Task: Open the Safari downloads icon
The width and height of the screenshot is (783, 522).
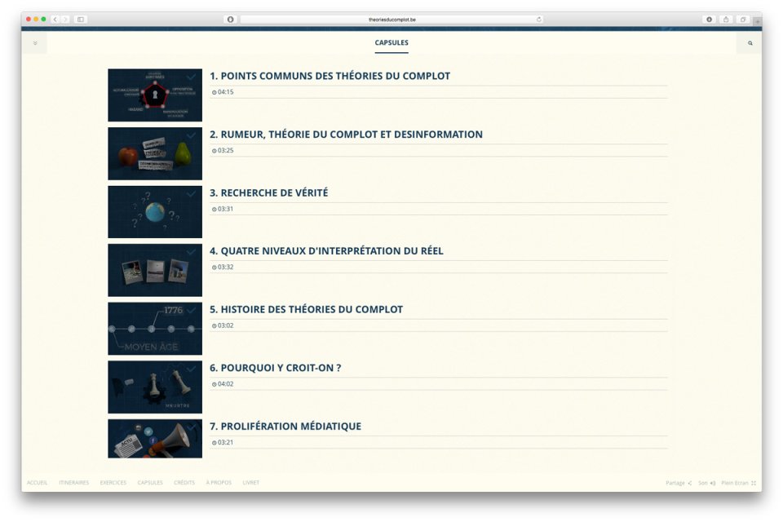Action: 709,20
